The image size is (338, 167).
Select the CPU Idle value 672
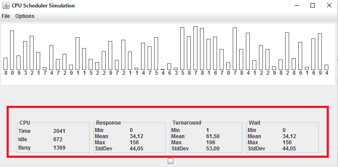click(58, 139)
